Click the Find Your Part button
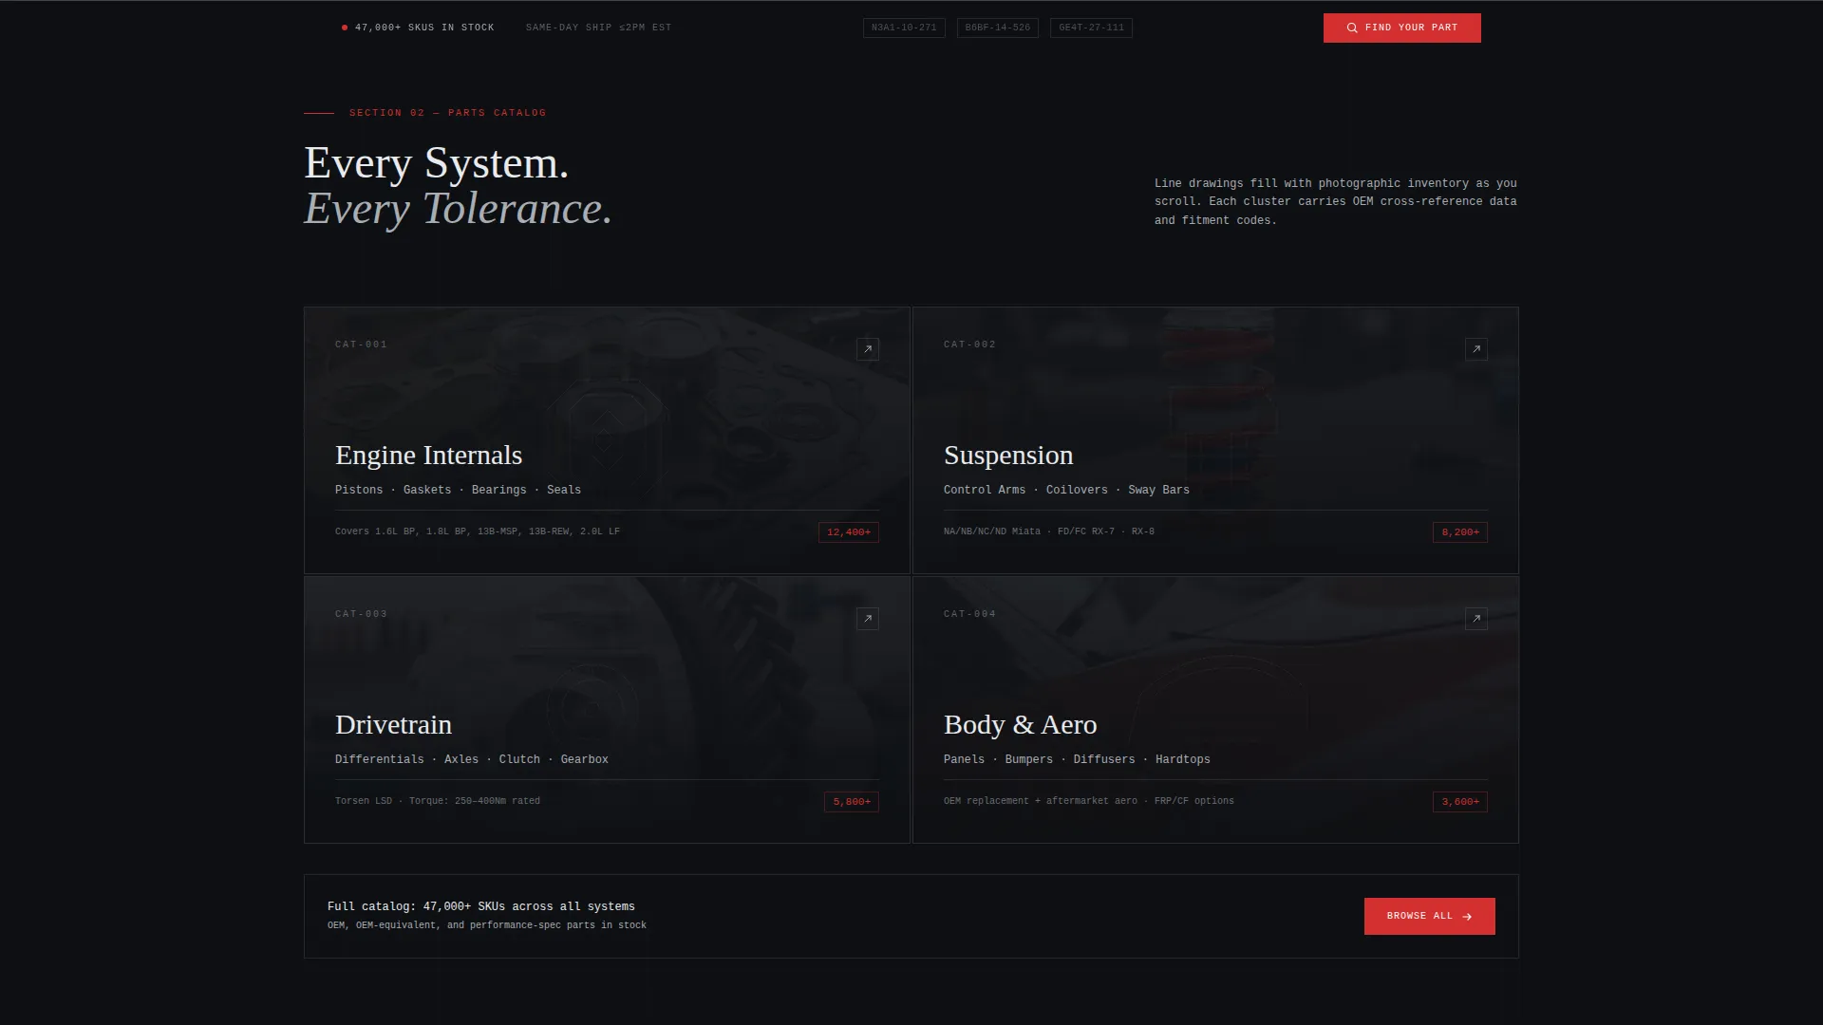 pyautogui.click(x=1402, y=28)
